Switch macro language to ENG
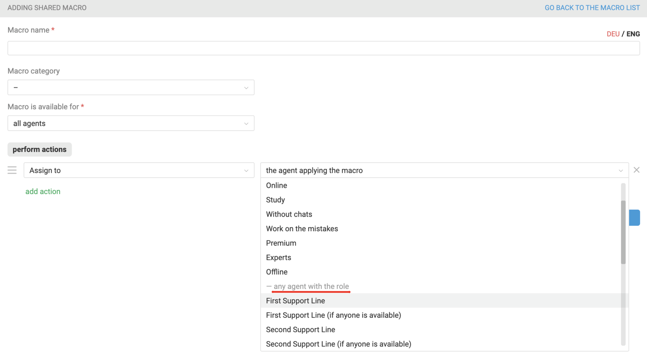This screenshot has width=647, height=361. (633, 34)
